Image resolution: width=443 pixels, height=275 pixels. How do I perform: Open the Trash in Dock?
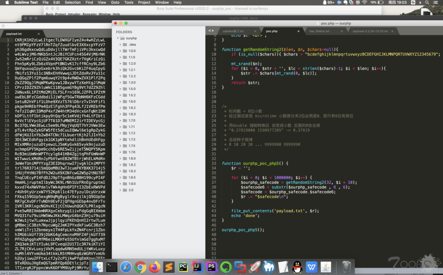[x=346, y=267]
